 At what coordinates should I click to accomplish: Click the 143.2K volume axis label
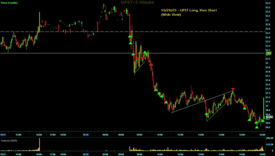tap(269, 144)
